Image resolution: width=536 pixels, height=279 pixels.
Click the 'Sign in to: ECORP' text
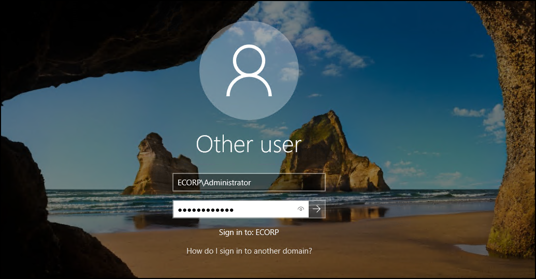click(249, 232)
